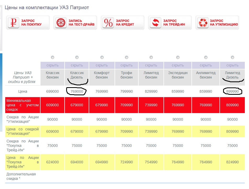Click the trade-in price 694990

(x=102, y=162)
